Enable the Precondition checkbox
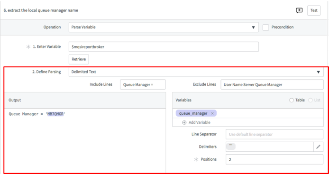Image resolution: width=329 pixels, height=174 pixels. 266,27
